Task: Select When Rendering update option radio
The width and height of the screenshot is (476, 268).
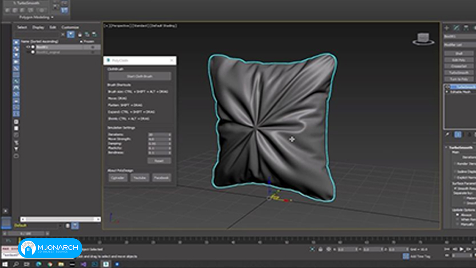Action: click(458, 219)
